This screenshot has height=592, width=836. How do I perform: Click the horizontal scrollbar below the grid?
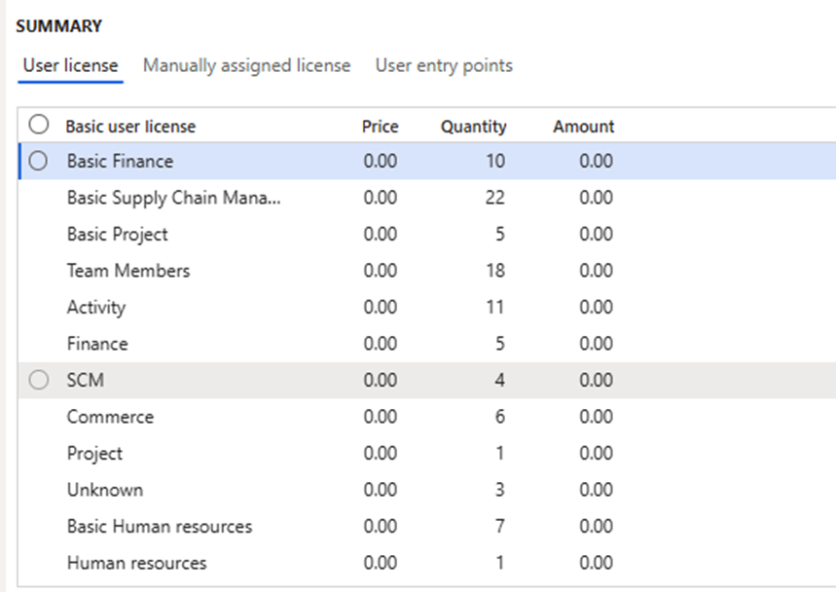pos(418,586)
